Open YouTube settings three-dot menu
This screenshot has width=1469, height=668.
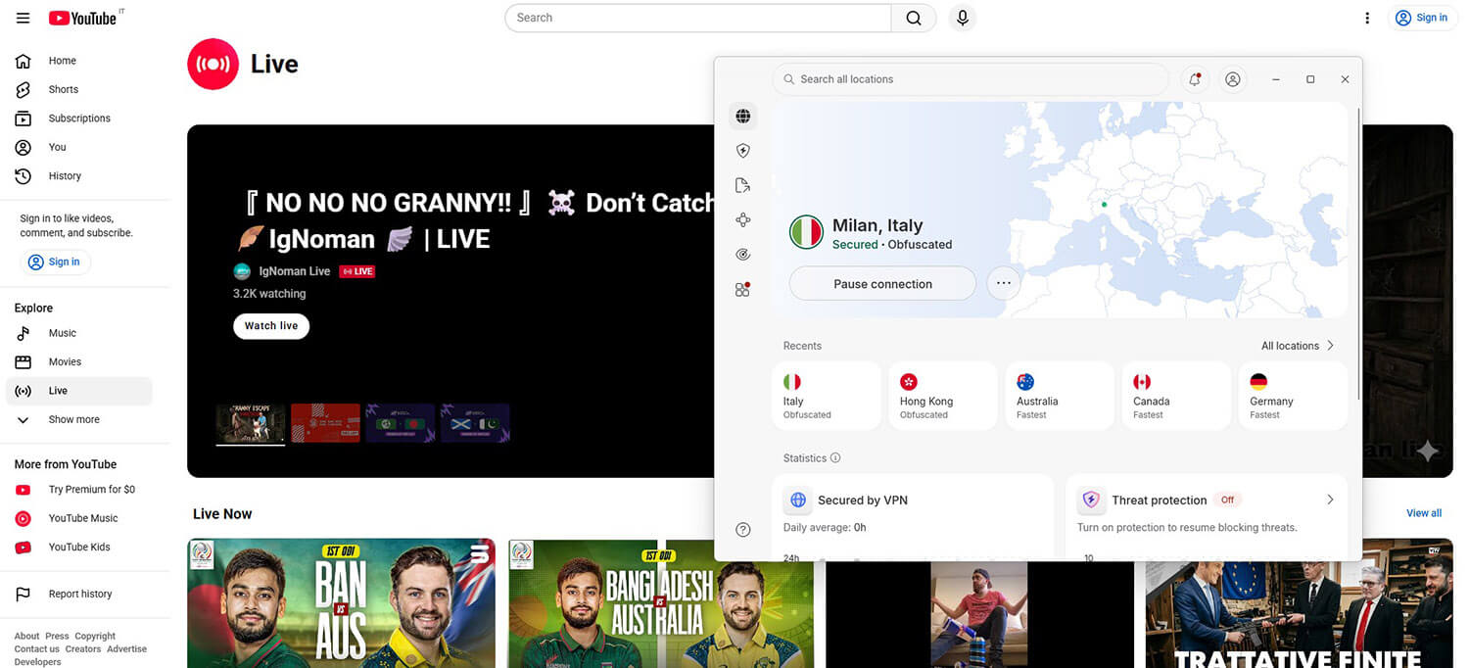[x=1367, y=18]
